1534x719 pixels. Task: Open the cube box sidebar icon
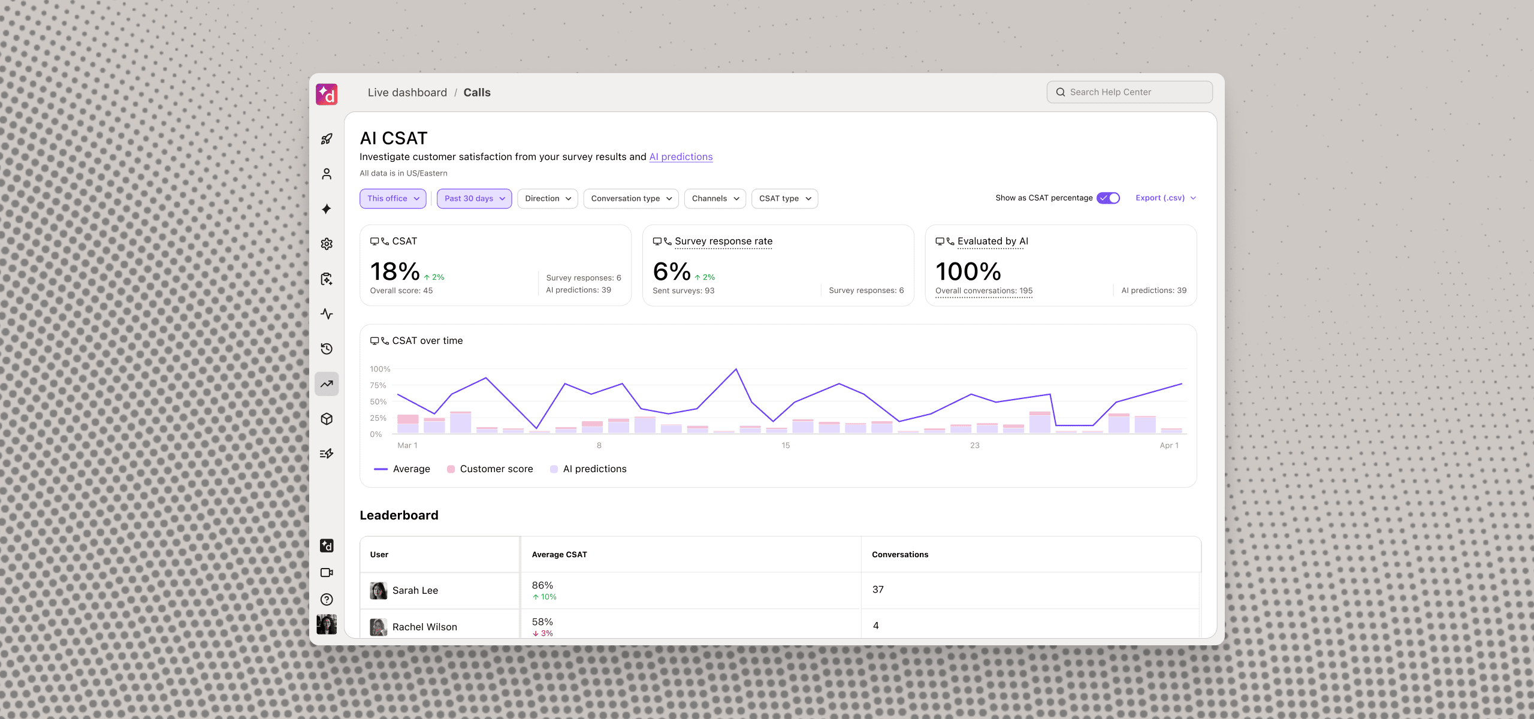click(327, 419)
